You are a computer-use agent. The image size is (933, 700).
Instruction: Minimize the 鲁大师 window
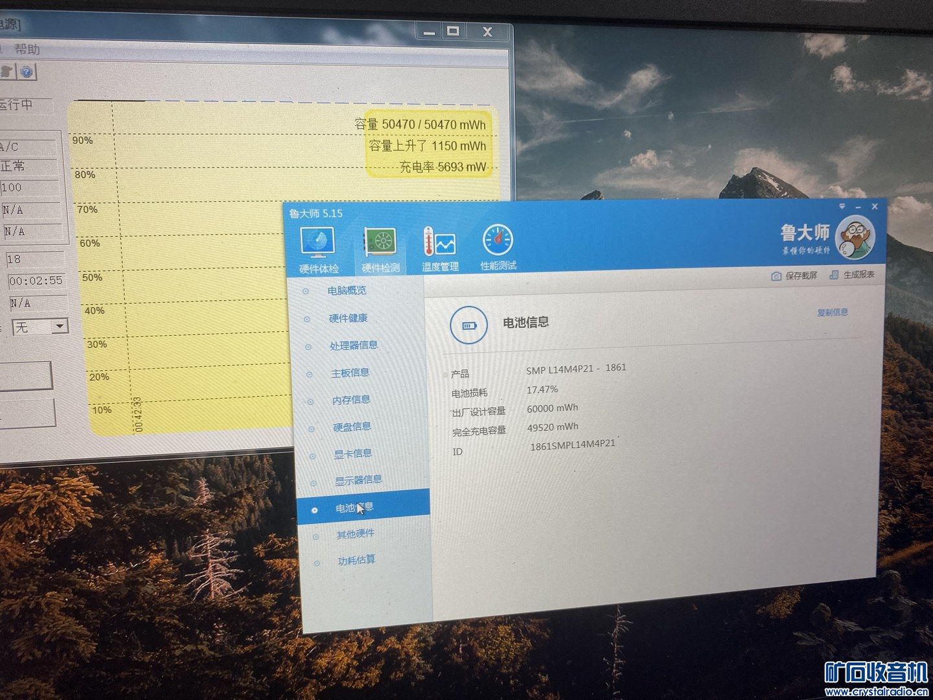[858, 207]
